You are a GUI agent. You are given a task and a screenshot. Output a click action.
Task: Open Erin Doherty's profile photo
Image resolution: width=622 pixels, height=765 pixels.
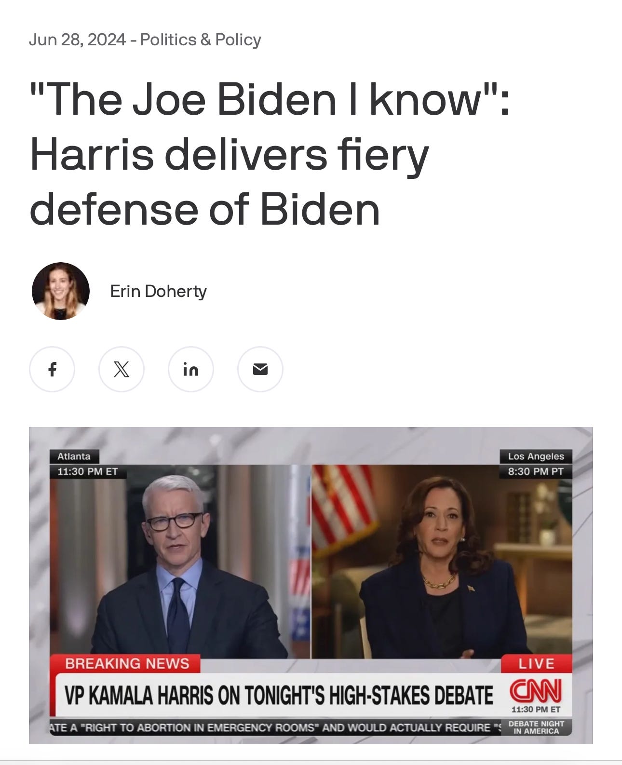[x=61, y=291]
